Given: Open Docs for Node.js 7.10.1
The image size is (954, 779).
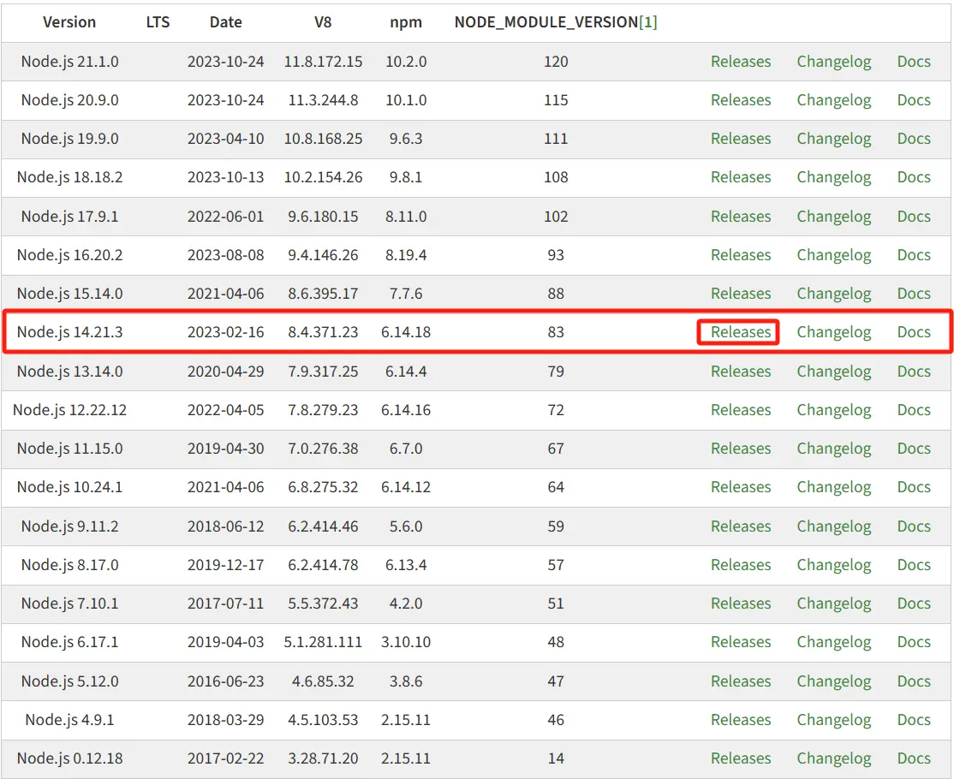Looking at the screenshot, I should [x=914, y=604].
